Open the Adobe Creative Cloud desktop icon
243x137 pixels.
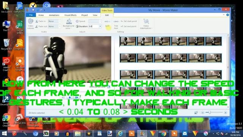point(6,64)
